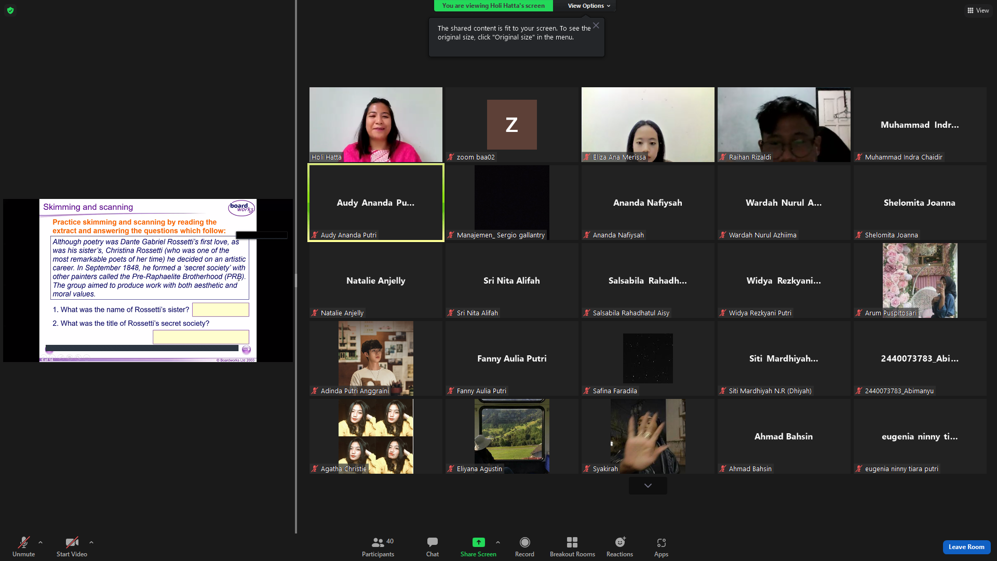This screenshot has width=997, height=561.
Task: Click the muted mic icon on Raihan Rizaldi
Action: coord(723,157)
